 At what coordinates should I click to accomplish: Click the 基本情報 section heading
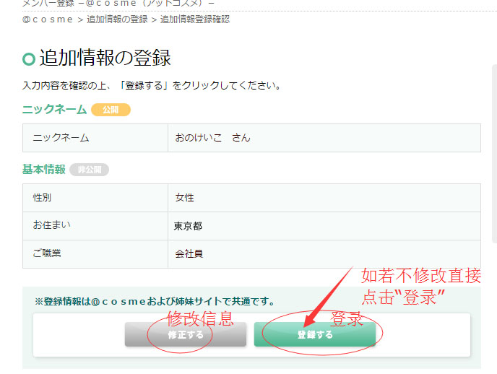[44, 170]
